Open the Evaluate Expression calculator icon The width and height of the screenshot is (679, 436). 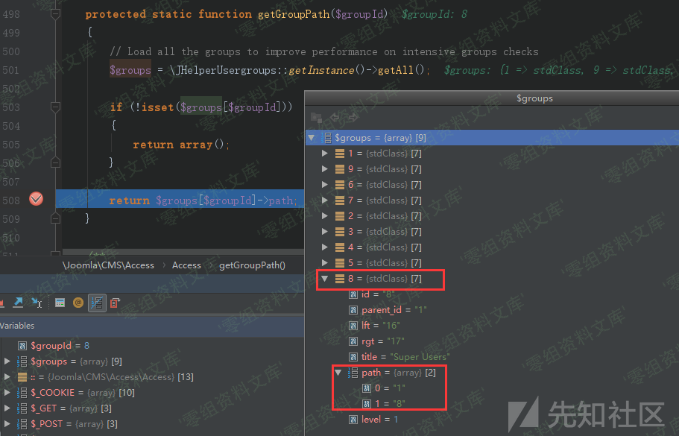coord(60,303)
